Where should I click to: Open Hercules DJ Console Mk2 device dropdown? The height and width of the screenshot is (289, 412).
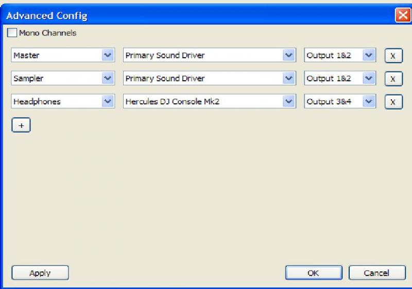210,101
